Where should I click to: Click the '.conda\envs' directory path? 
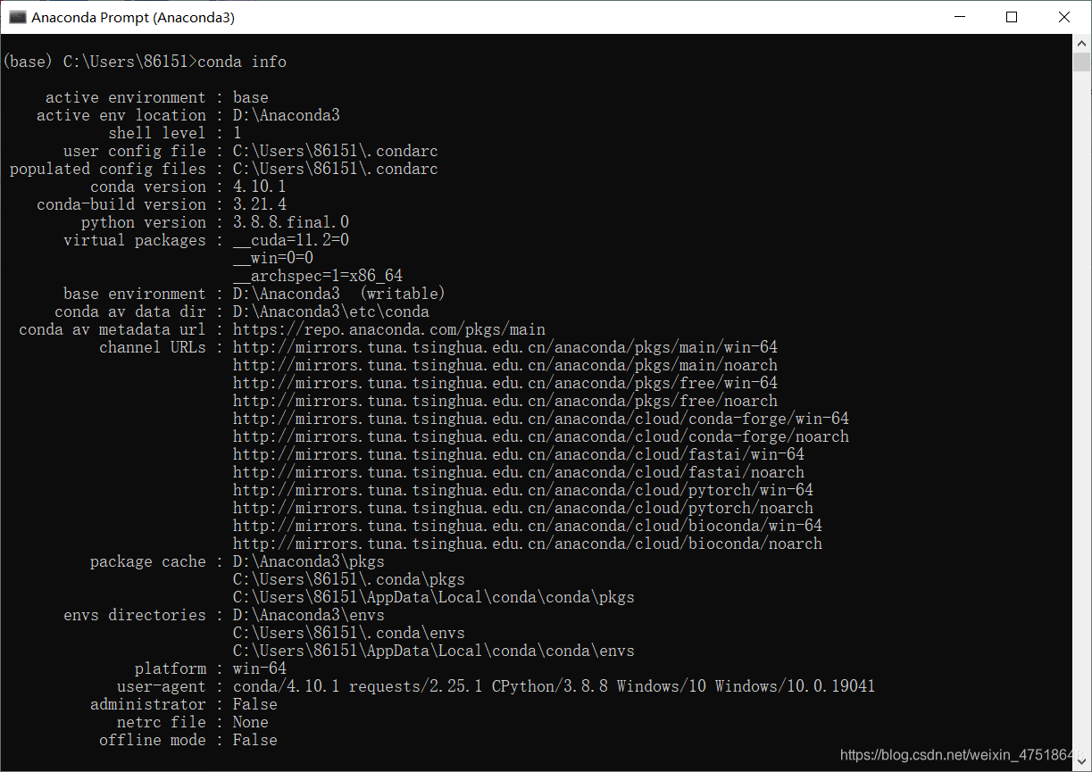(x=349, y=633)
